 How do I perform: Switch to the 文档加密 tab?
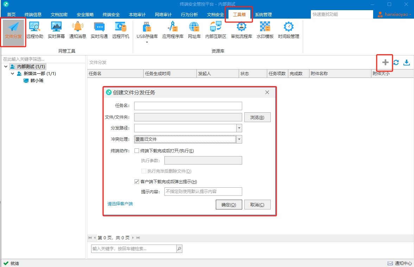pos(59,14)
